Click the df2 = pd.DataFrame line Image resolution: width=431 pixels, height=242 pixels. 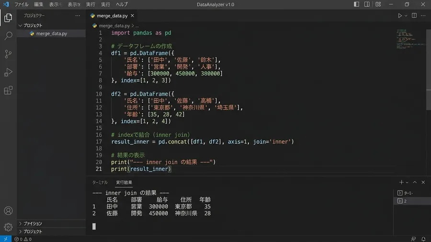click(x=142, y=94)
